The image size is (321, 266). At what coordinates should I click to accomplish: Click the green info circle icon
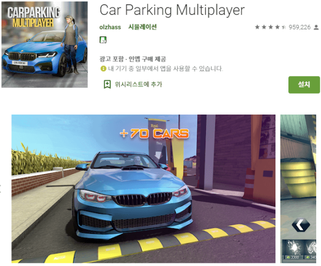pos(103,69)
